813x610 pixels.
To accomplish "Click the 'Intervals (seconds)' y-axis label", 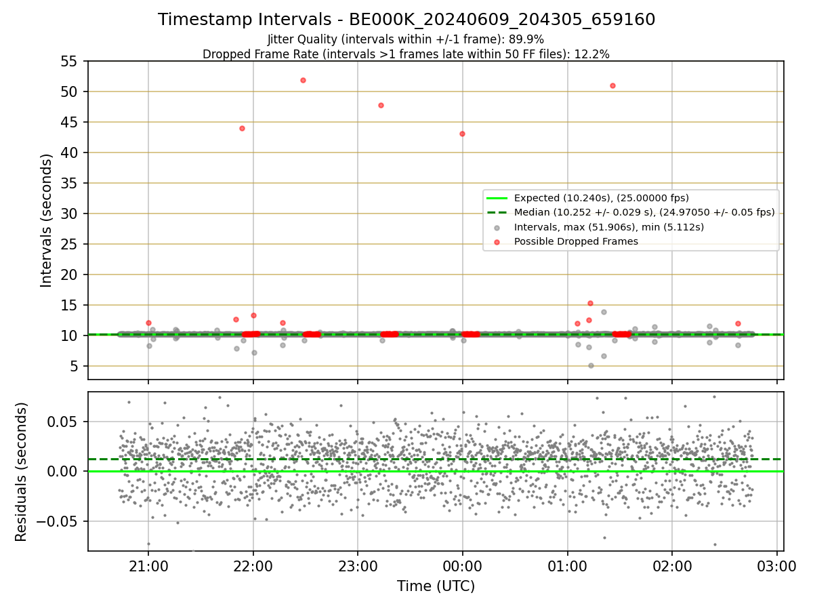I will point(47,220).
